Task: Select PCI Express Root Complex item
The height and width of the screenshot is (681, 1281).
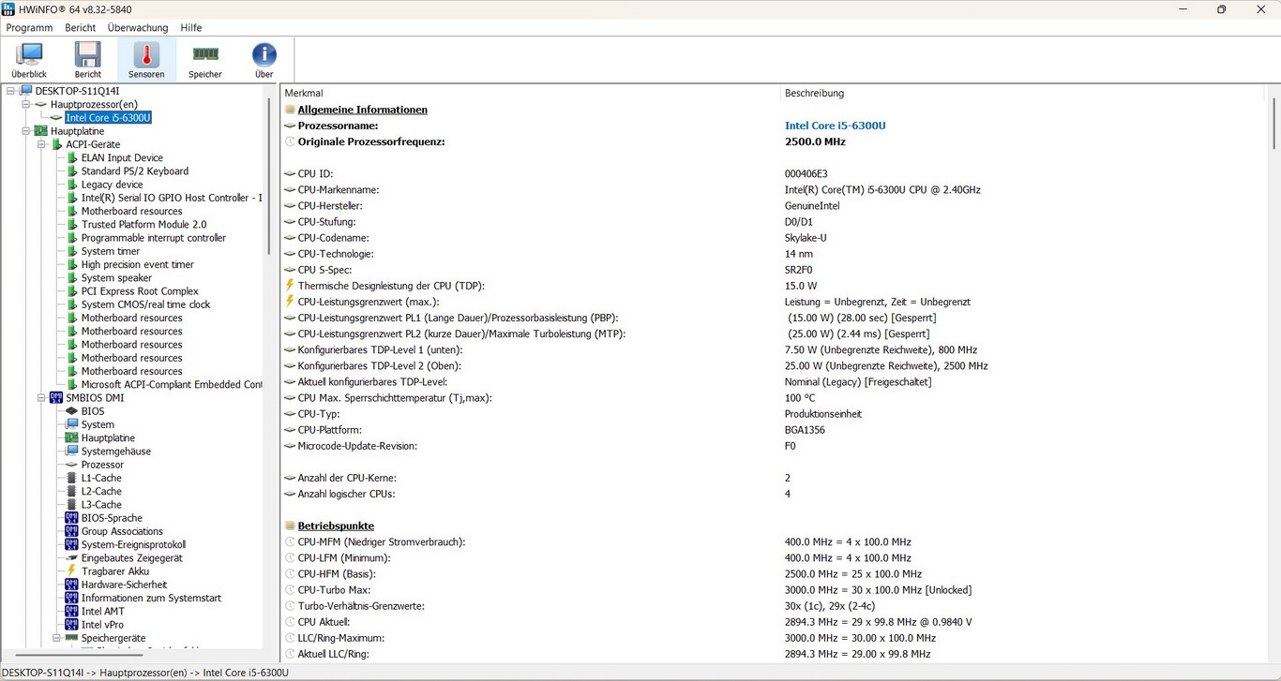Action: pos(140,291)
